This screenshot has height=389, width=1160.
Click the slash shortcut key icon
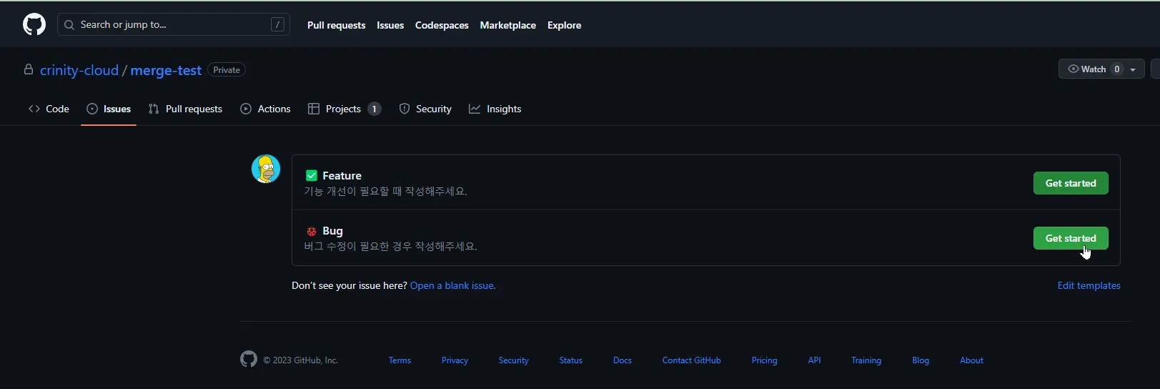[277, 24]
